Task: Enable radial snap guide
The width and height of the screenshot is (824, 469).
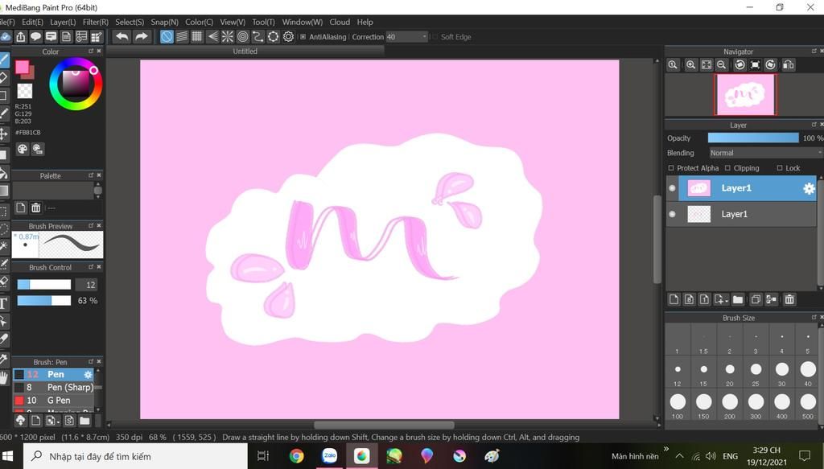Action: pos(228,37)
